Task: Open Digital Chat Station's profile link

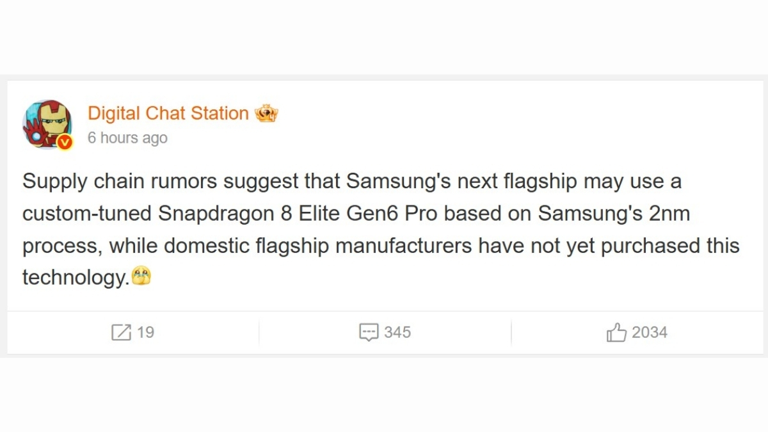Action: [x=169, y=113]
